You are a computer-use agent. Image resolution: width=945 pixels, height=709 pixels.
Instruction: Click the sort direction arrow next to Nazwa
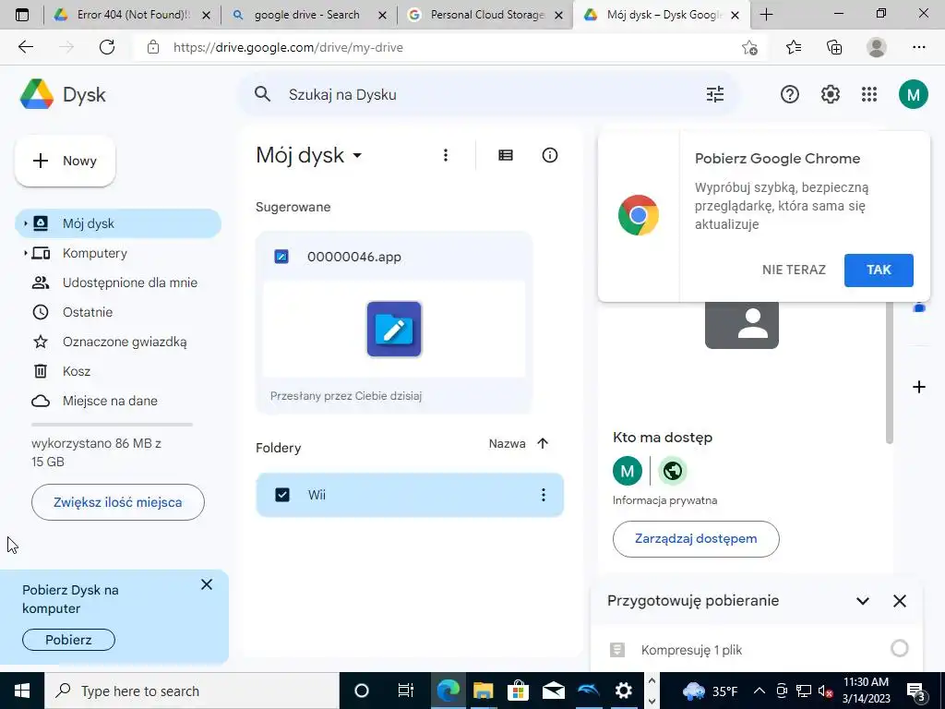tap(543, 444)
